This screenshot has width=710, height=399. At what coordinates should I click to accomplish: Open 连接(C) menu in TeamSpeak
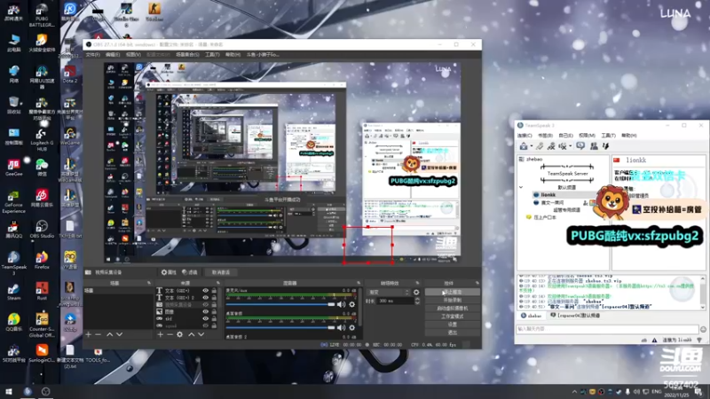pyautogui.click(x=525, y=136)
